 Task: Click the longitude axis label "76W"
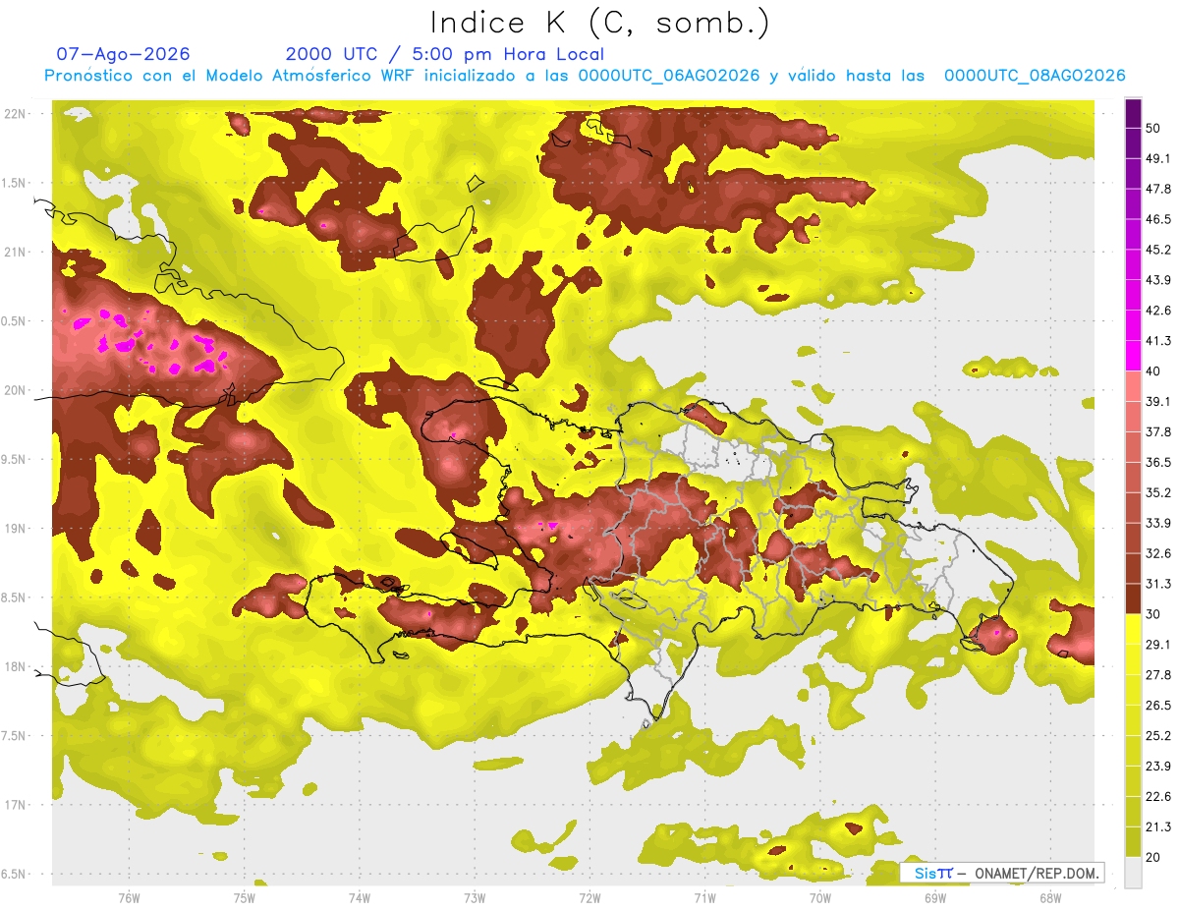coord(129,897)
